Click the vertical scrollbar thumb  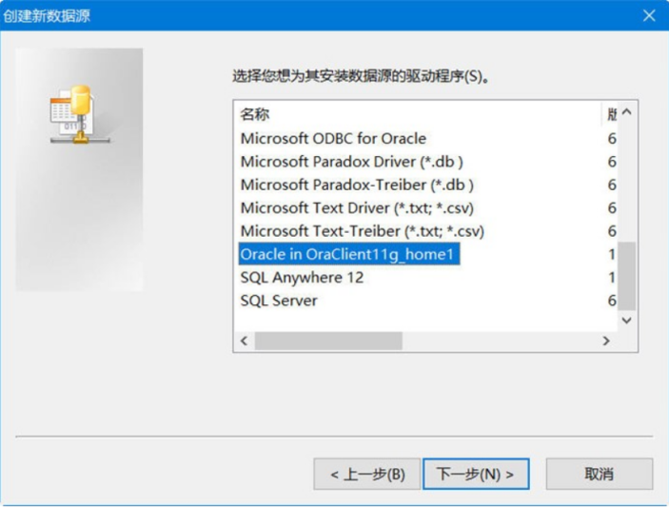click(626, 276)
